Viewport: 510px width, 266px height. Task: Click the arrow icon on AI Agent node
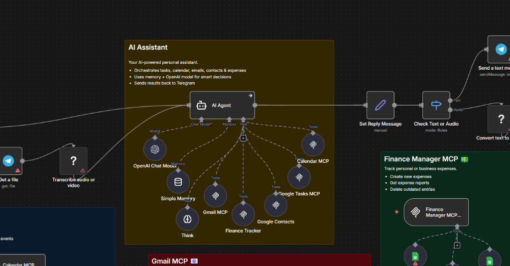point(251,96)
